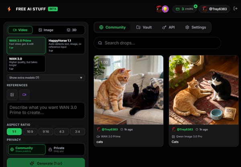Click the sparkle icon on Generate button
Image resolution: width=241 pixels, height=167 pixels.
pos(32,163)
